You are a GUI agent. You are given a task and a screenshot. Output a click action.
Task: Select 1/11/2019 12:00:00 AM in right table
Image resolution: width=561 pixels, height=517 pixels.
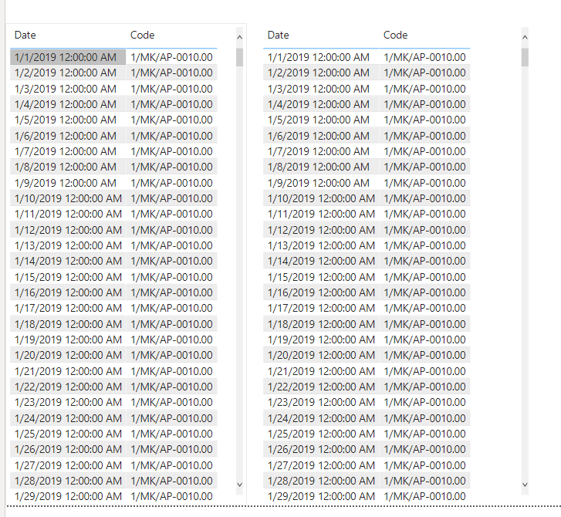click(x=321, y=214)
